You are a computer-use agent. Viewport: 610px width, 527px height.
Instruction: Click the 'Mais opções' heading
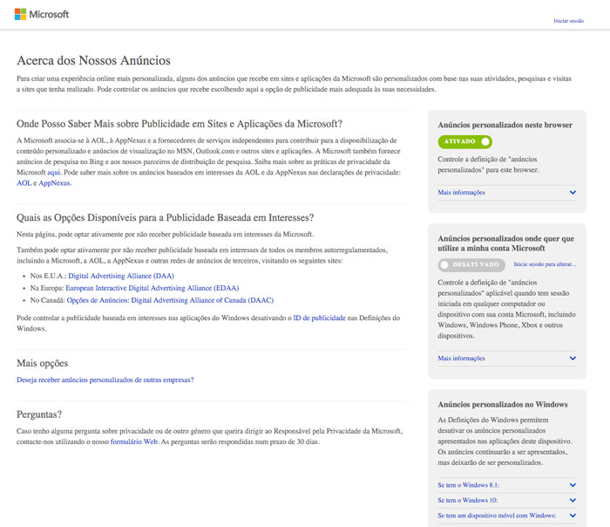(x=42, y=363)
